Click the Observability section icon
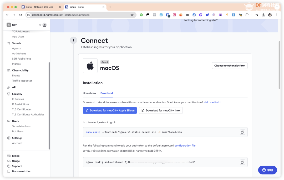The image size is (284, 180). coord(9,70)
